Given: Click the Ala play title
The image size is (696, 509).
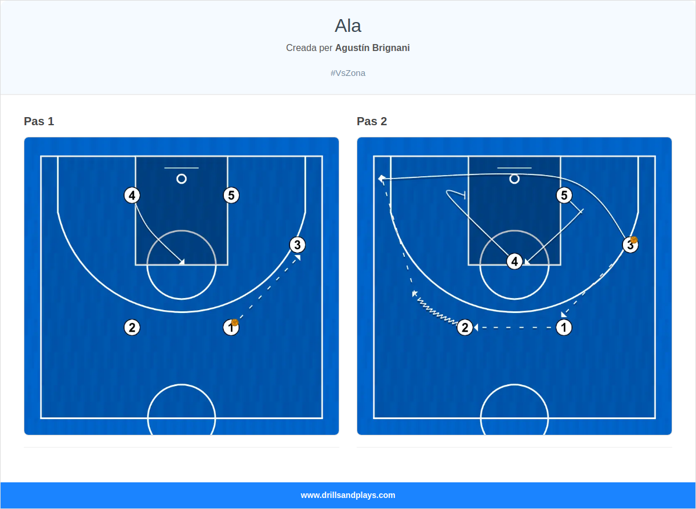Looking at the screenshot, I should [348, 26].
